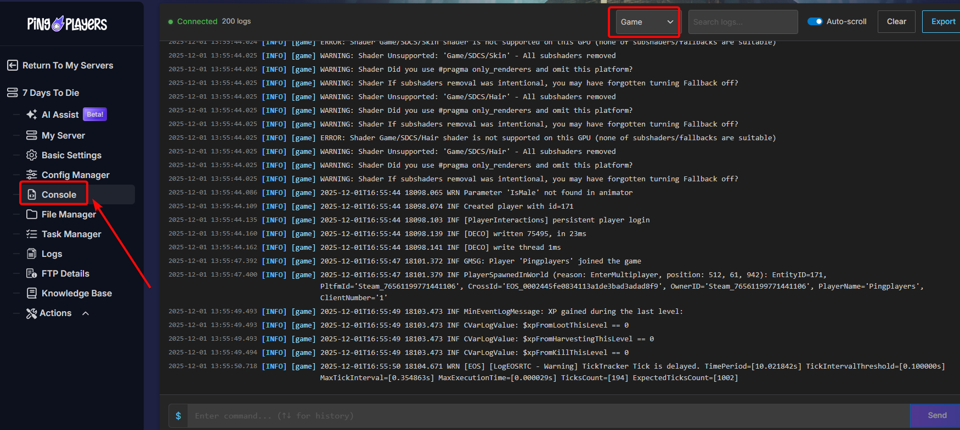Click the Clear button
The height and width of the screenshot is (430, 960).
pos(896,21)
